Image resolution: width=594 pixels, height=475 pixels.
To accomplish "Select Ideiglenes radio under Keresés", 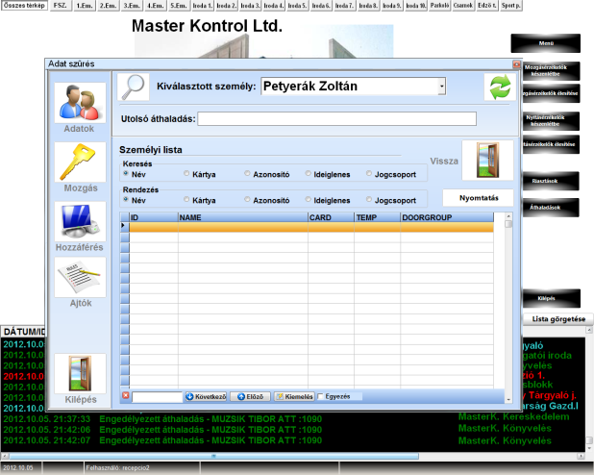I will (308, 174).
